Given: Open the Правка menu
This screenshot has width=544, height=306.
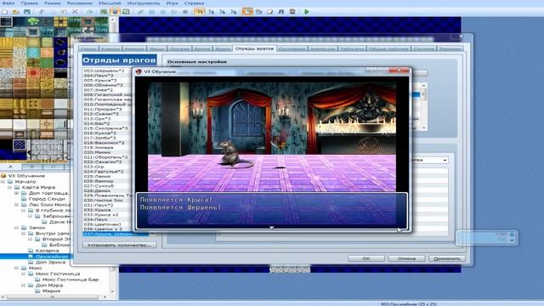Looking at the screenshot, I should pyautogui.click(x=30, y=3).
